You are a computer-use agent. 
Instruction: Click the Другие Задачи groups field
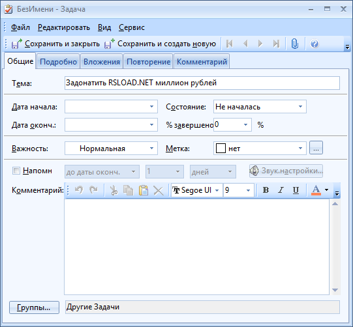202,307
